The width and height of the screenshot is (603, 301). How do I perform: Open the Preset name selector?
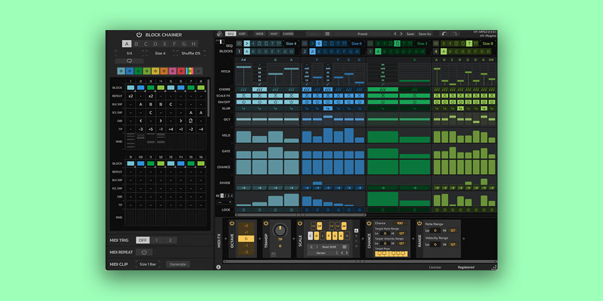click(362, 34)
